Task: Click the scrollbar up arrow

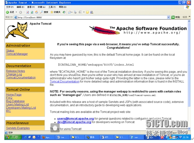Action: (189, 21)
